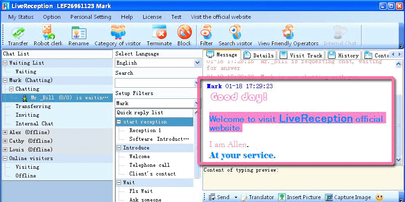Click the quick reply list scroll up arrow

tap(197, 112)
